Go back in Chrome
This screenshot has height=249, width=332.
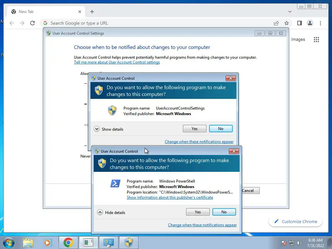point(12,23)
